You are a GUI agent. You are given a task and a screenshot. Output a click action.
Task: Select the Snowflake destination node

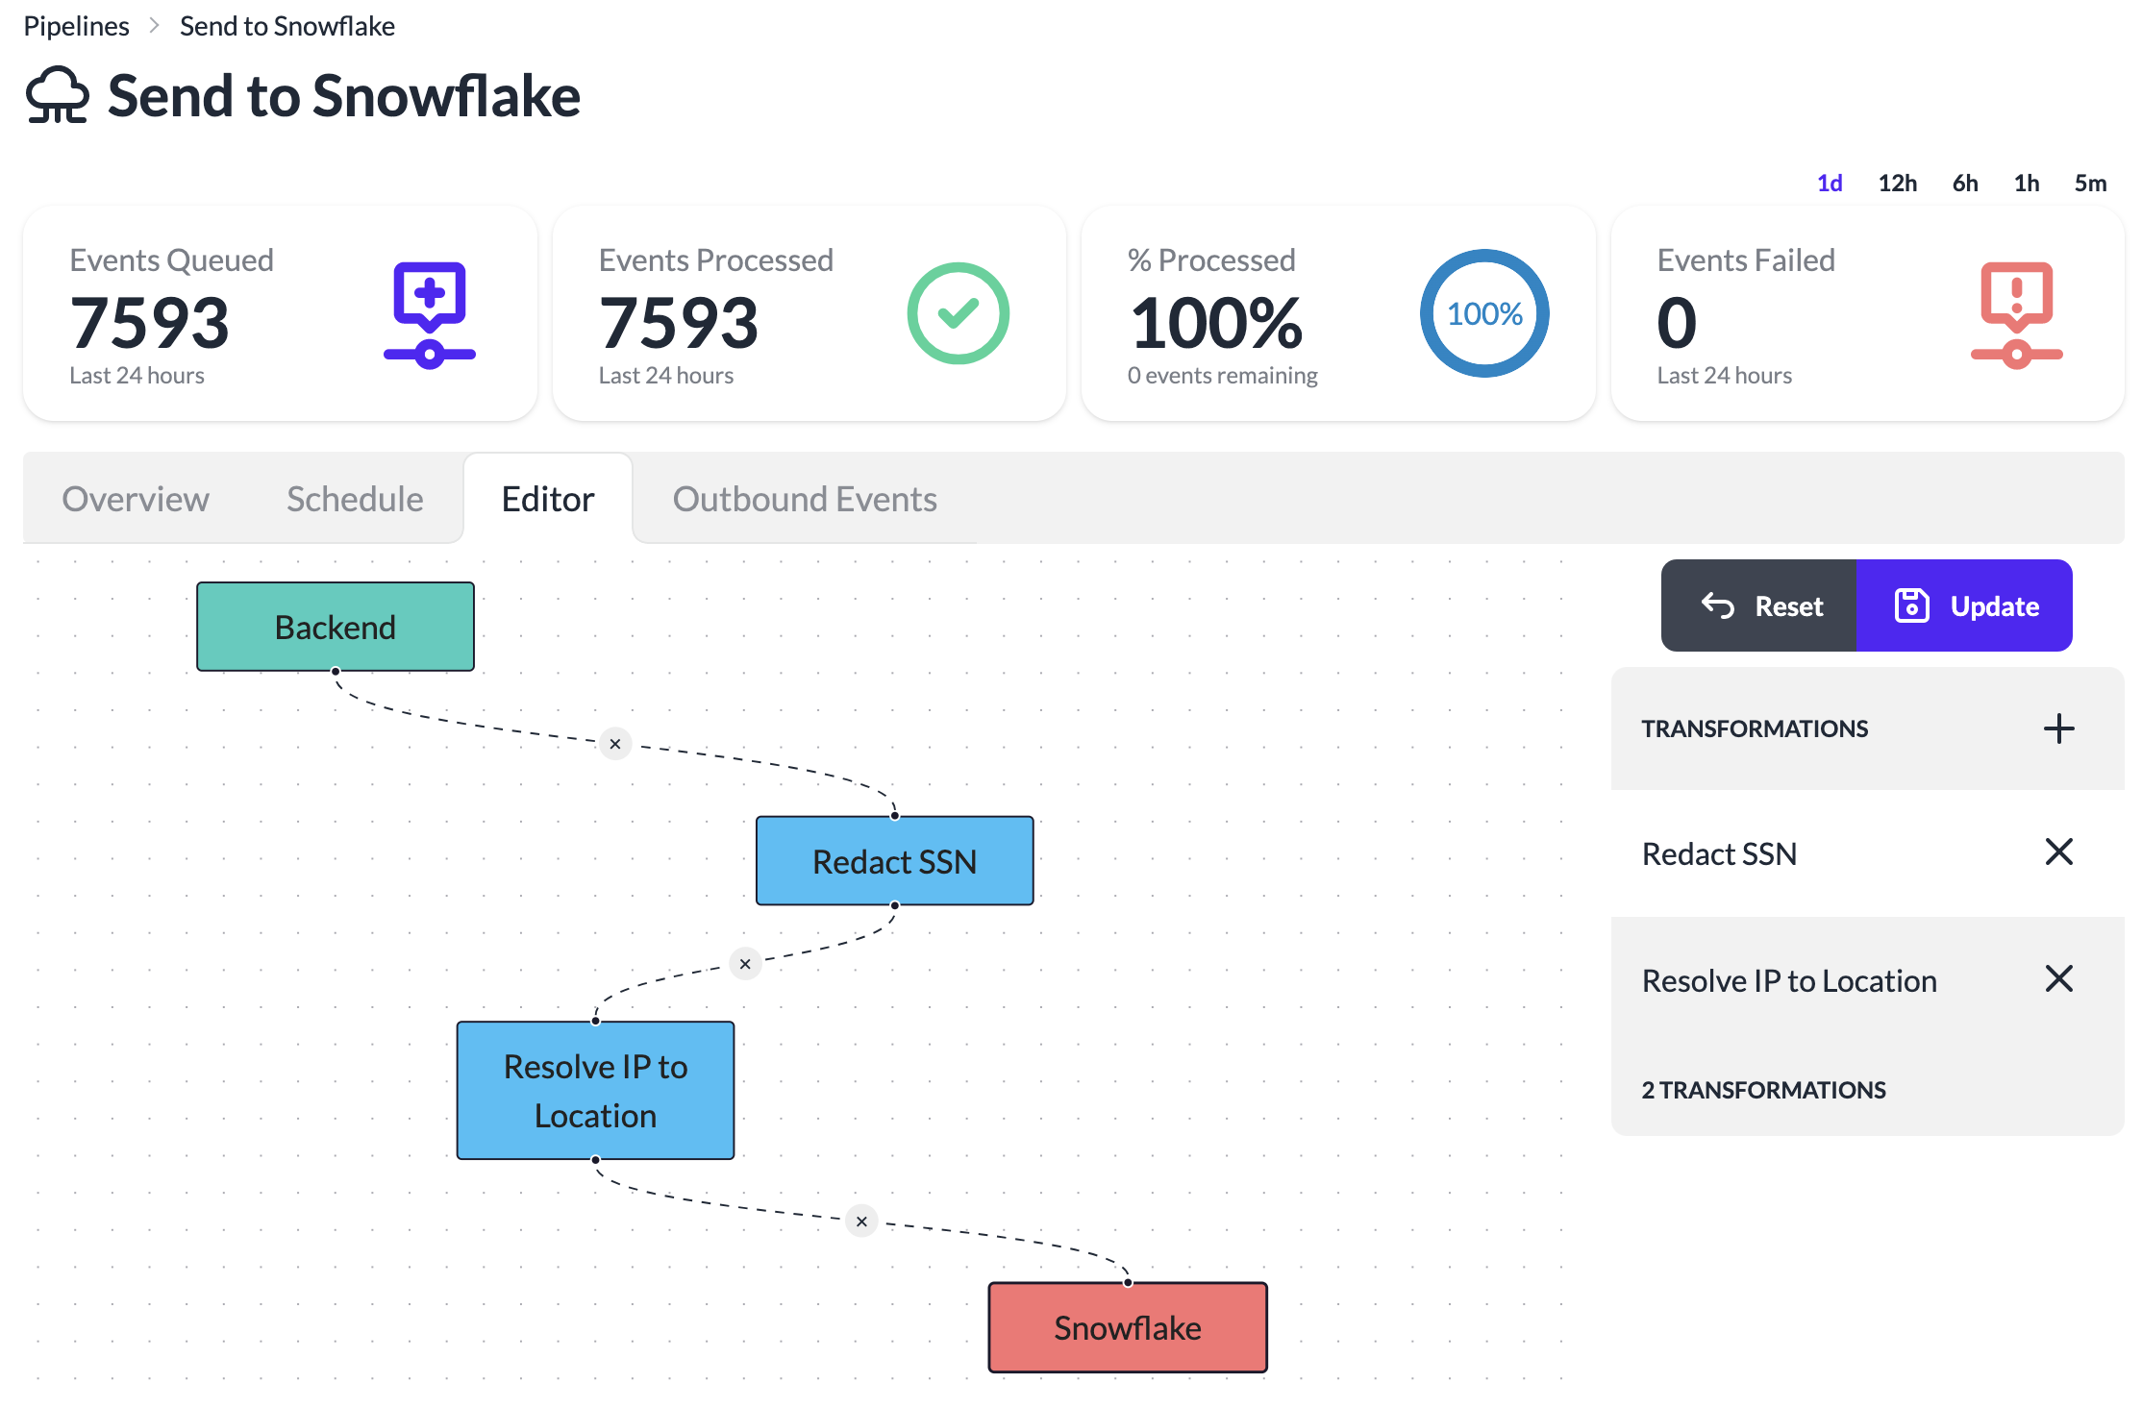click(1128, 1327)
